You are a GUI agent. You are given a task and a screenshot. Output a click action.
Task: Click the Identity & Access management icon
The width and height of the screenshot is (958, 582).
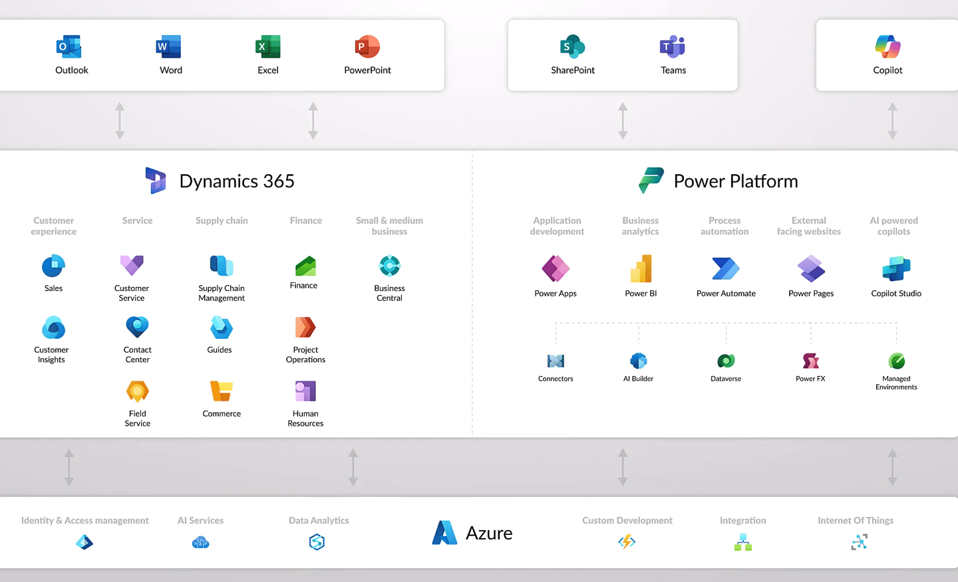coord(84,543)
